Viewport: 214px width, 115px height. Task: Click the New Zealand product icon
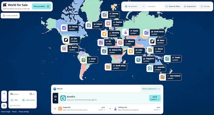163,77
